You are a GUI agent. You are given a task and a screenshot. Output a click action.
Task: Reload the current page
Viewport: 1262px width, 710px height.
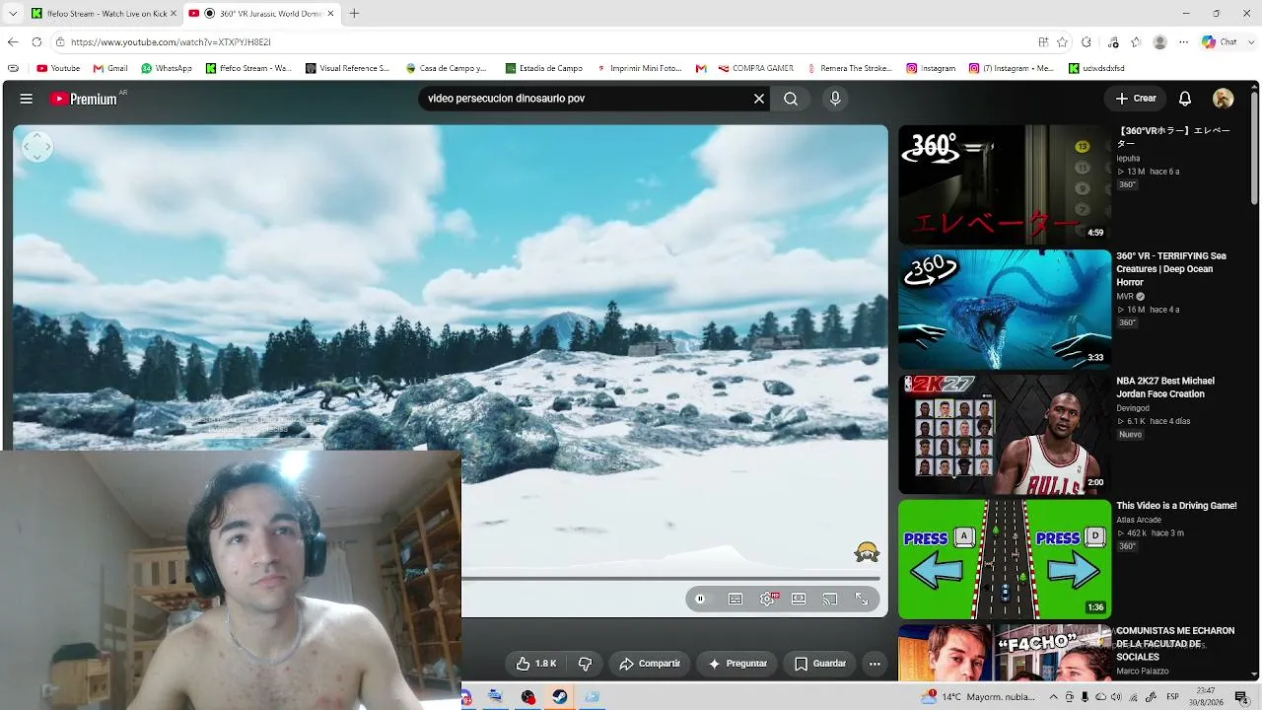pos(36,42)
